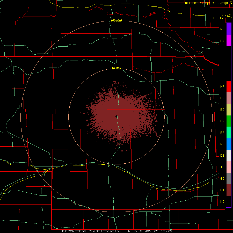The height and width of the screenshot is (233, 233).
Task: Click the "BD" legend label
Action: (x=222, y=110)
